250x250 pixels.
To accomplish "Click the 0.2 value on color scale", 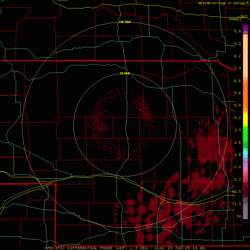I will [x=237, y=179].
